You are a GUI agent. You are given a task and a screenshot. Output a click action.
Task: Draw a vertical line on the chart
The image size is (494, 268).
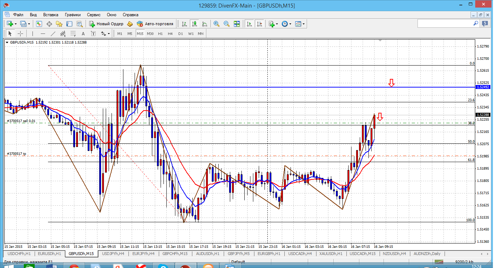[32, 33]
